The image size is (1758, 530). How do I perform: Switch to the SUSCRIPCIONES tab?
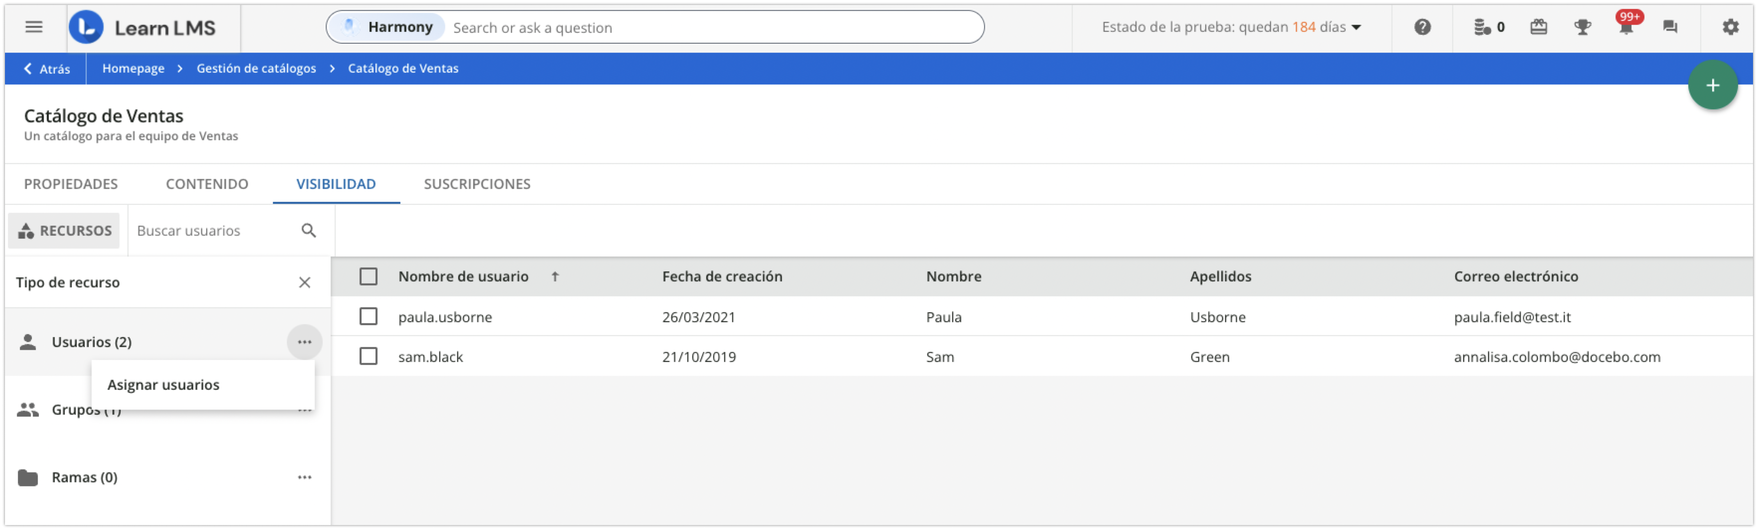point(477,184)
